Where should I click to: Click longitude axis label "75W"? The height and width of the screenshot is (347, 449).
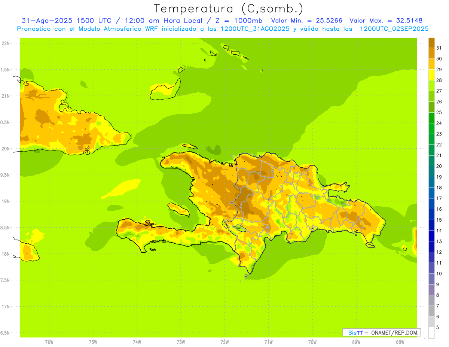click(93, 342)
